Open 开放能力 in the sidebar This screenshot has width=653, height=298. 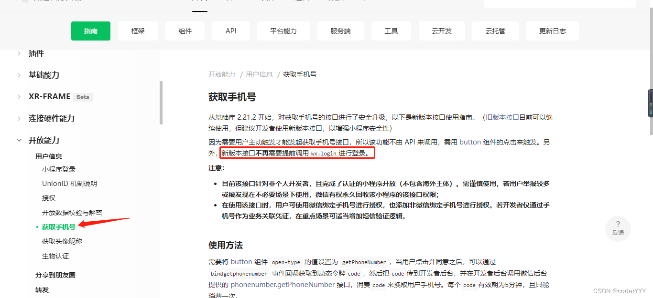tap(44, 140)
